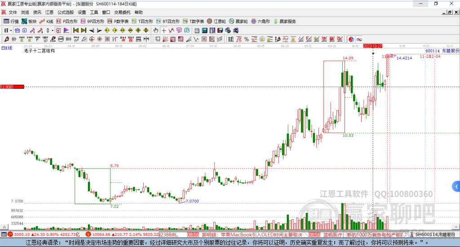Screen dimensions: 460x247
Task: Open the 文件 menu
Action: click(13, 12)
